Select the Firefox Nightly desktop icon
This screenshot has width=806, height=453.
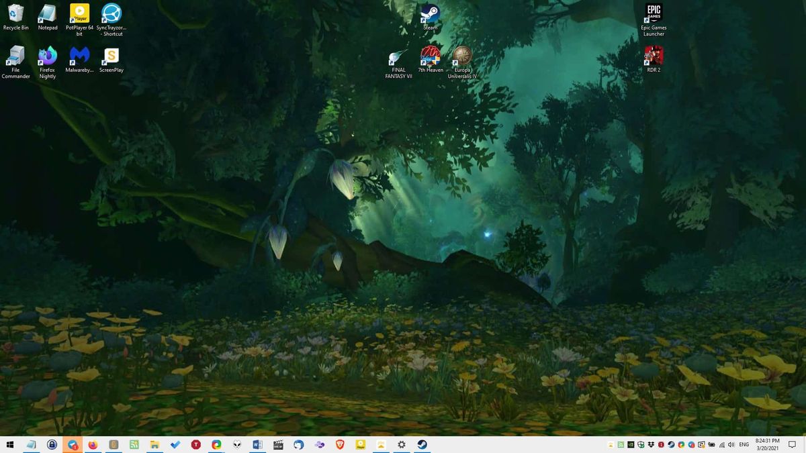click(48, 62)
